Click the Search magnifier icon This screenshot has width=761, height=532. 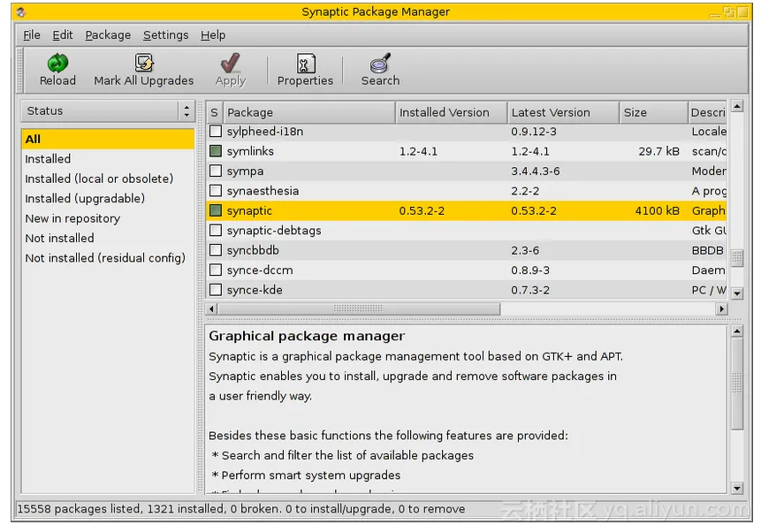point(380,63)
